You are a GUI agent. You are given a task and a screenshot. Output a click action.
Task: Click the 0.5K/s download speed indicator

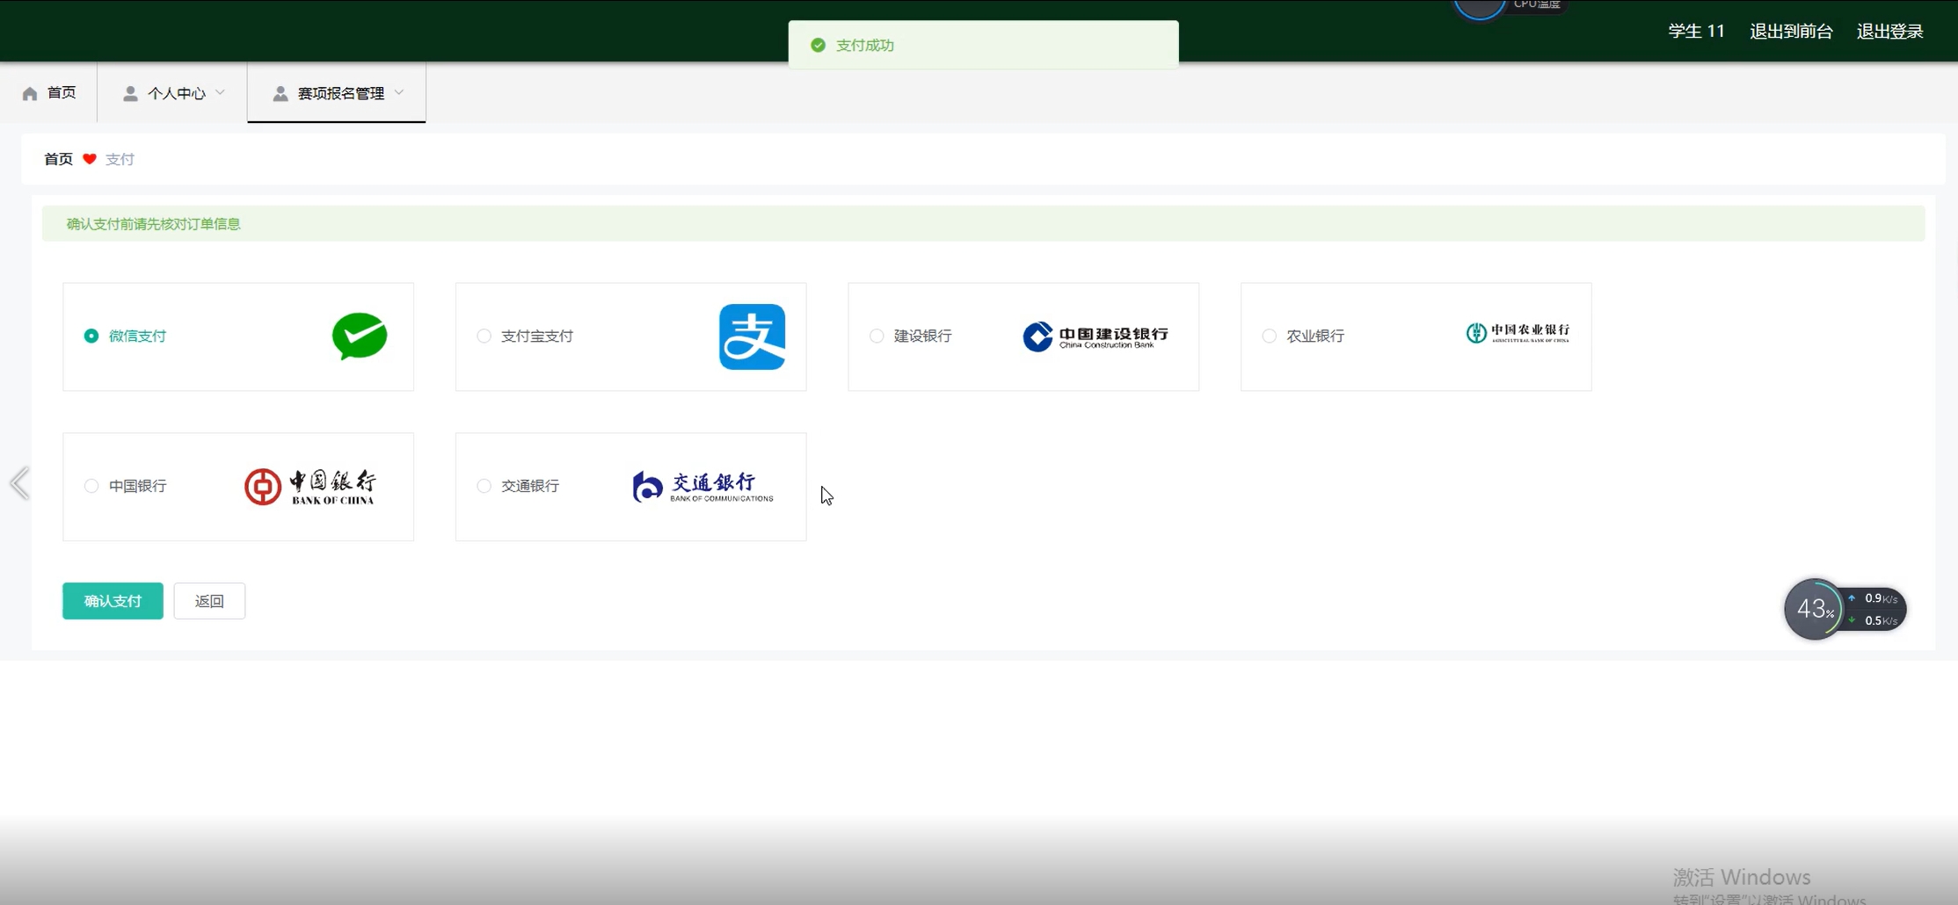point(1874,620)
